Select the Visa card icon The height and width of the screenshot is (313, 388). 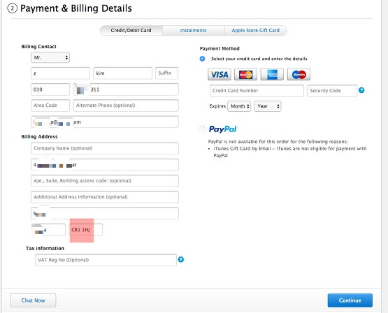tap(220, 75)
